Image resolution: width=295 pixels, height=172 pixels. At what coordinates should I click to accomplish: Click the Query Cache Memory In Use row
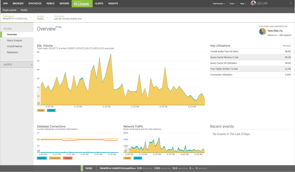[x=250, y=57]
